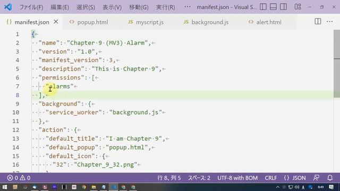Open the customize layout icon
The image size is (340, 191).
297,7
